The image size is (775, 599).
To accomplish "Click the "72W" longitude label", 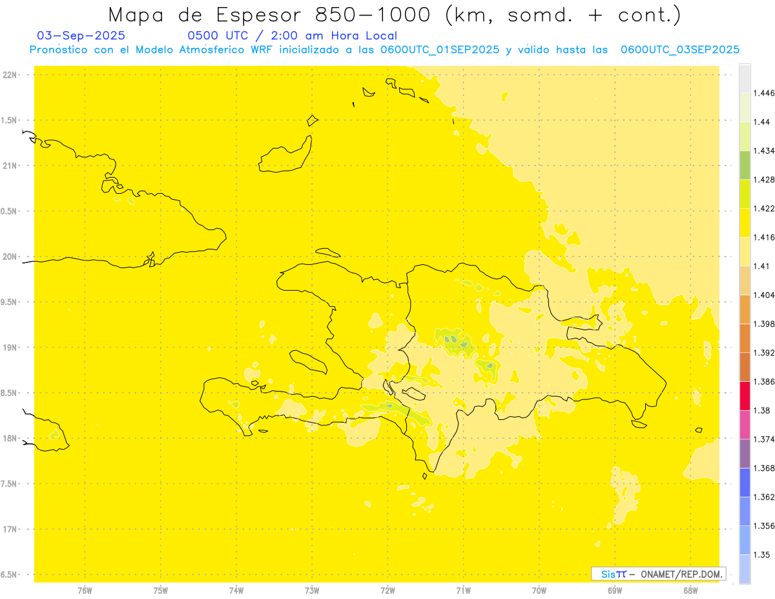I will coord(387,590).
